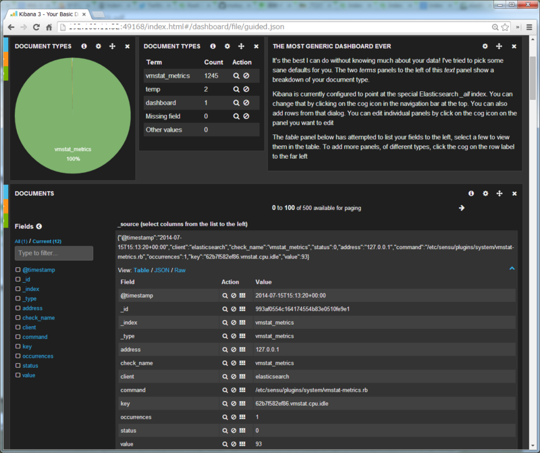540x453 pixels.
Task: Show All (1) fields list
Action: pyautogui.click(x=21, y=242)
